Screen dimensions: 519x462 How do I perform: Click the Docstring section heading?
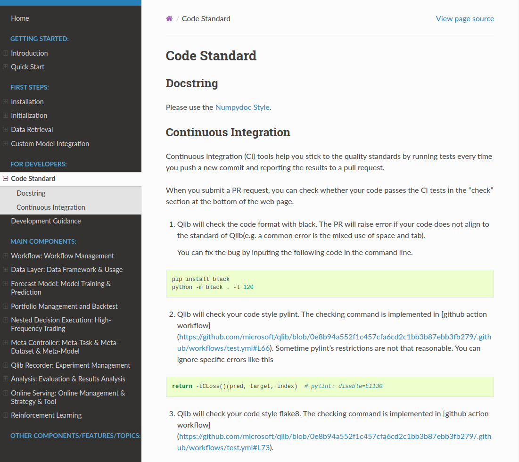(x=192, y=83)
